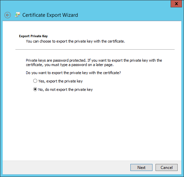Image resolution: width=184 pixels, height=177 pixels.
Task: Click the 'Private keys are password protected' paragraph
Action: 94,63
